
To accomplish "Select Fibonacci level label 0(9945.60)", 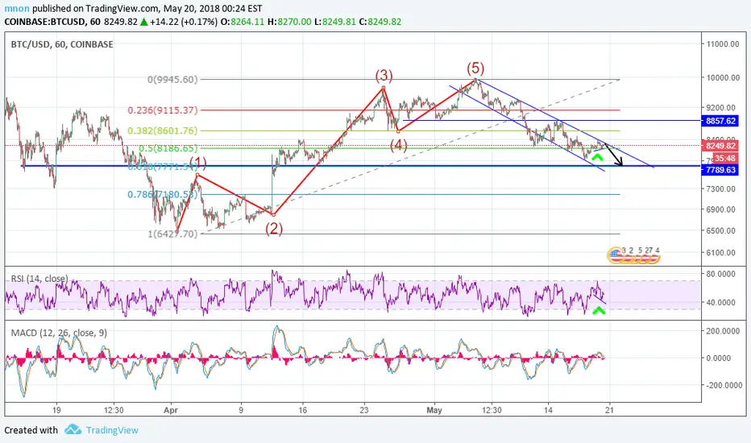I will pos(172,80).
